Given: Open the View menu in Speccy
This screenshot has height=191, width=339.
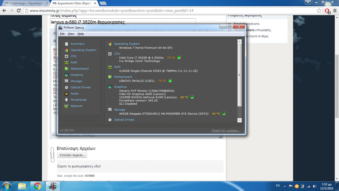Looking at the screenshot, I should coord(71,34).
